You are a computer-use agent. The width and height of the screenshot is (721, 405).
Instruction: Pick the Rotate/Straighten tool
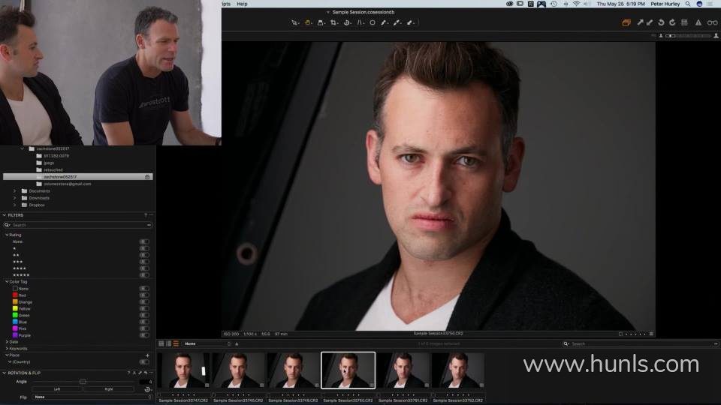click(x=347, y=22)
